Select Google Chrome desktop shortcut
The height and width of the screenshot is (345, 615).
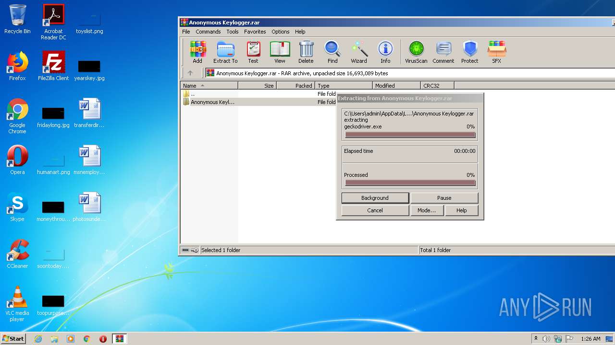(x=17, y=116)
